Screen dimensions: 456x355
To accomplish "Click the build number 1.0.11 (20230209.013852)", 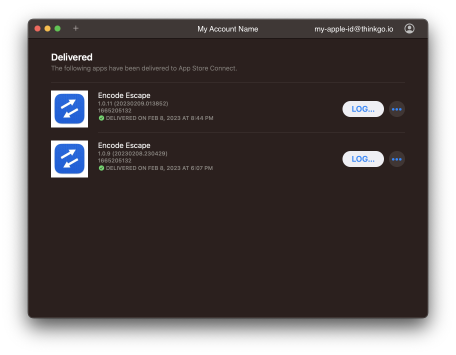I will (133, 103).
